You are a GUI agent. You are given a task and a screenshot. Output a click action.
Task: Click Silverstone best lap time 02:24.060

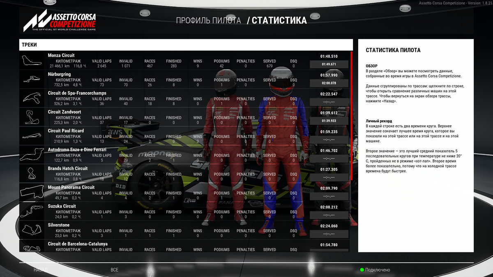[x=329, y=226]
